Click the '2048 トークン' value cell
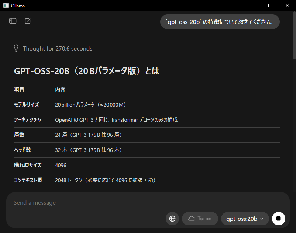296x233 pixels. click(105, 180)
